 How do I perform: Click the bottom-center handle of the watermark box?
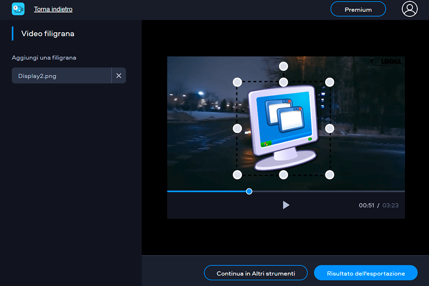coord(283,175)
